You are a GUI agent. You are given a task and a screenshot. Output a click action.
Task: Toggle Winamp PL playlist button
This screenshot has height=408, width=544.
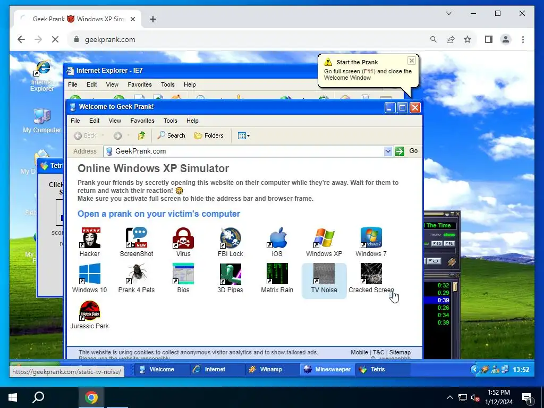[449, 243]
